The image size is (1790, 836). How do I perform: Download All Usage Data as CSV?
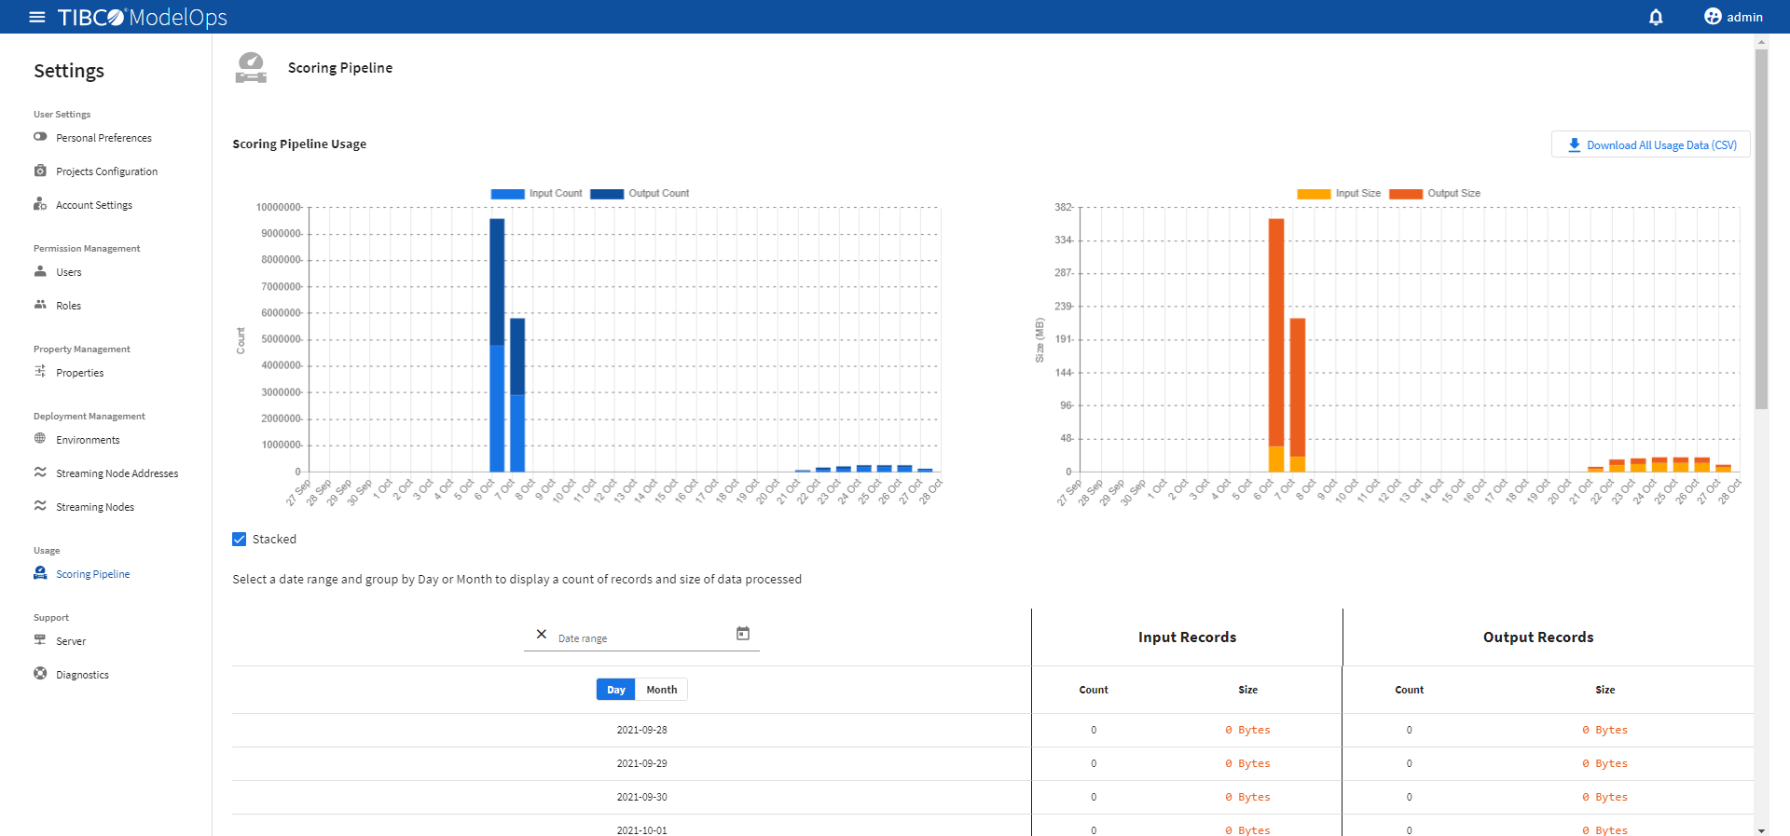(x=1651, y=145)
